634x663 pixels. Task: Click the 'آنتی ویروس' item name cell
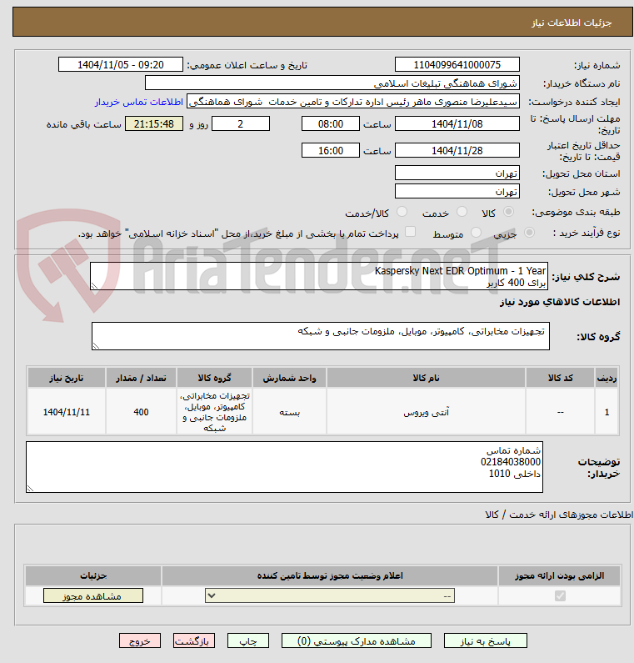click(x=426, y=412)
